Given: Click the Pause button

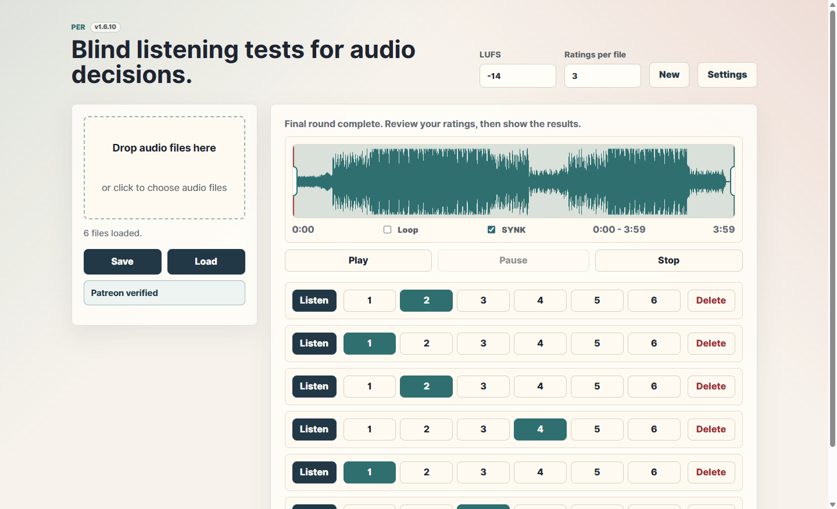Looking at the screenshot, I should 513,261.
